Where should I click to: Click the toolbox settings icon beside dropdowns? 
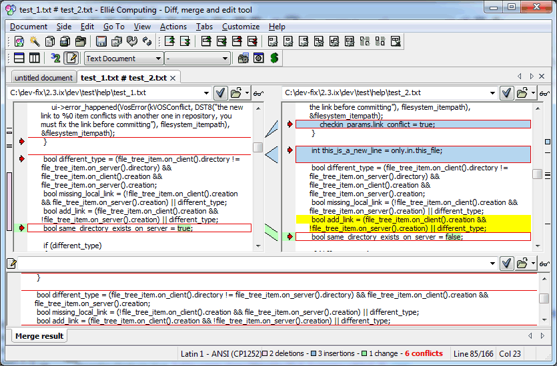[243, 58]
